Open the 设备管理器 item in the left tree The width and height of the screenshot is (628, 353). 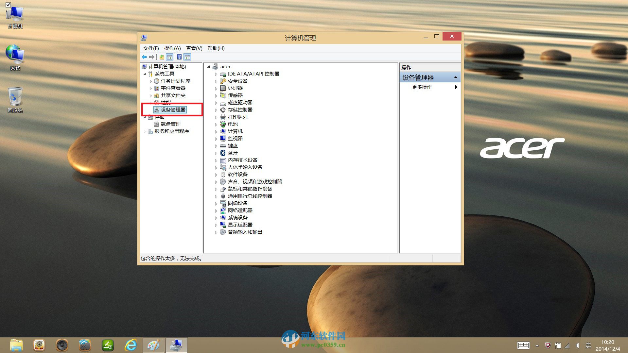(x=173, y=110)
